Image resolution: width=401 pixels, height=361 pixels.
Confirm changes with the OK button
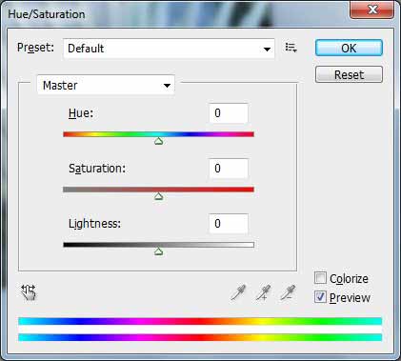click(349, 48)
